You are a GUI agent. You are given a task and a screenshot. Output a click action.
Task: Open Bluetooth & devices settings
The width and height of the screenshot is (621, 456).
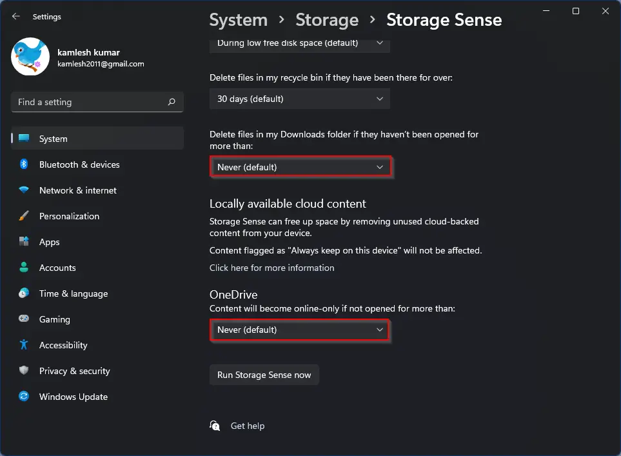coord(97,164)
